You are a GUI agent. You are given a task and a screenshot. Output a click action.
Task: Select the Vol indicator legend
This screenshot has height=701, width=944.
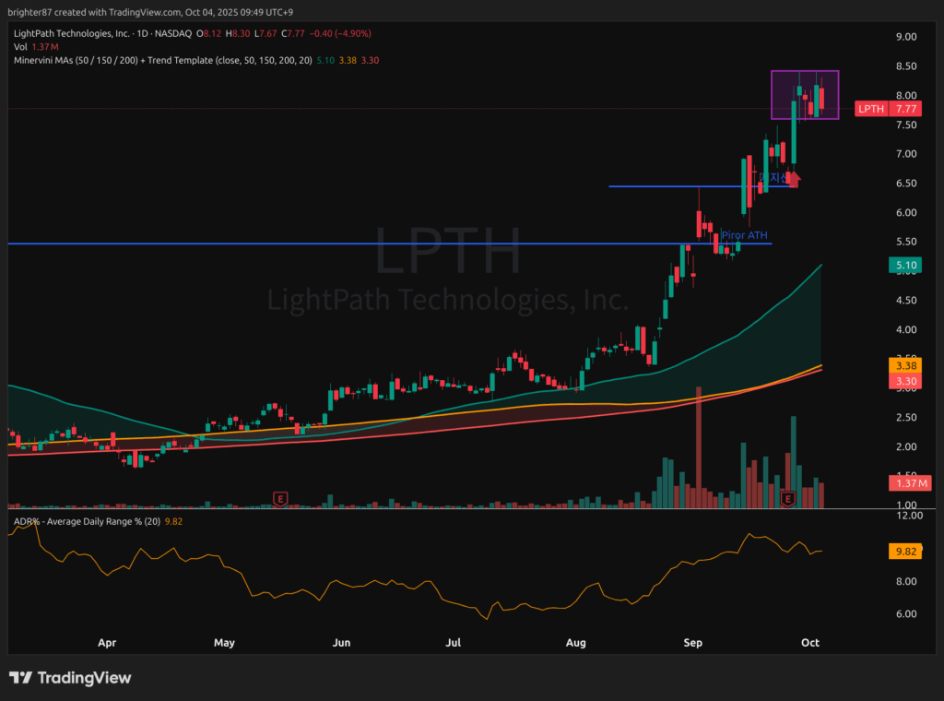pyautogui.click(x=19, y=46)
